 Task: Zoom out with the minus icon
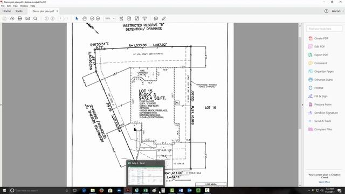92,19
